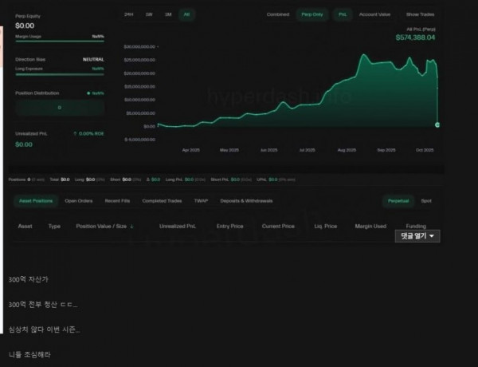Show the Combined chart view
Screen dimensions: 478x367
tap(278, 14)
